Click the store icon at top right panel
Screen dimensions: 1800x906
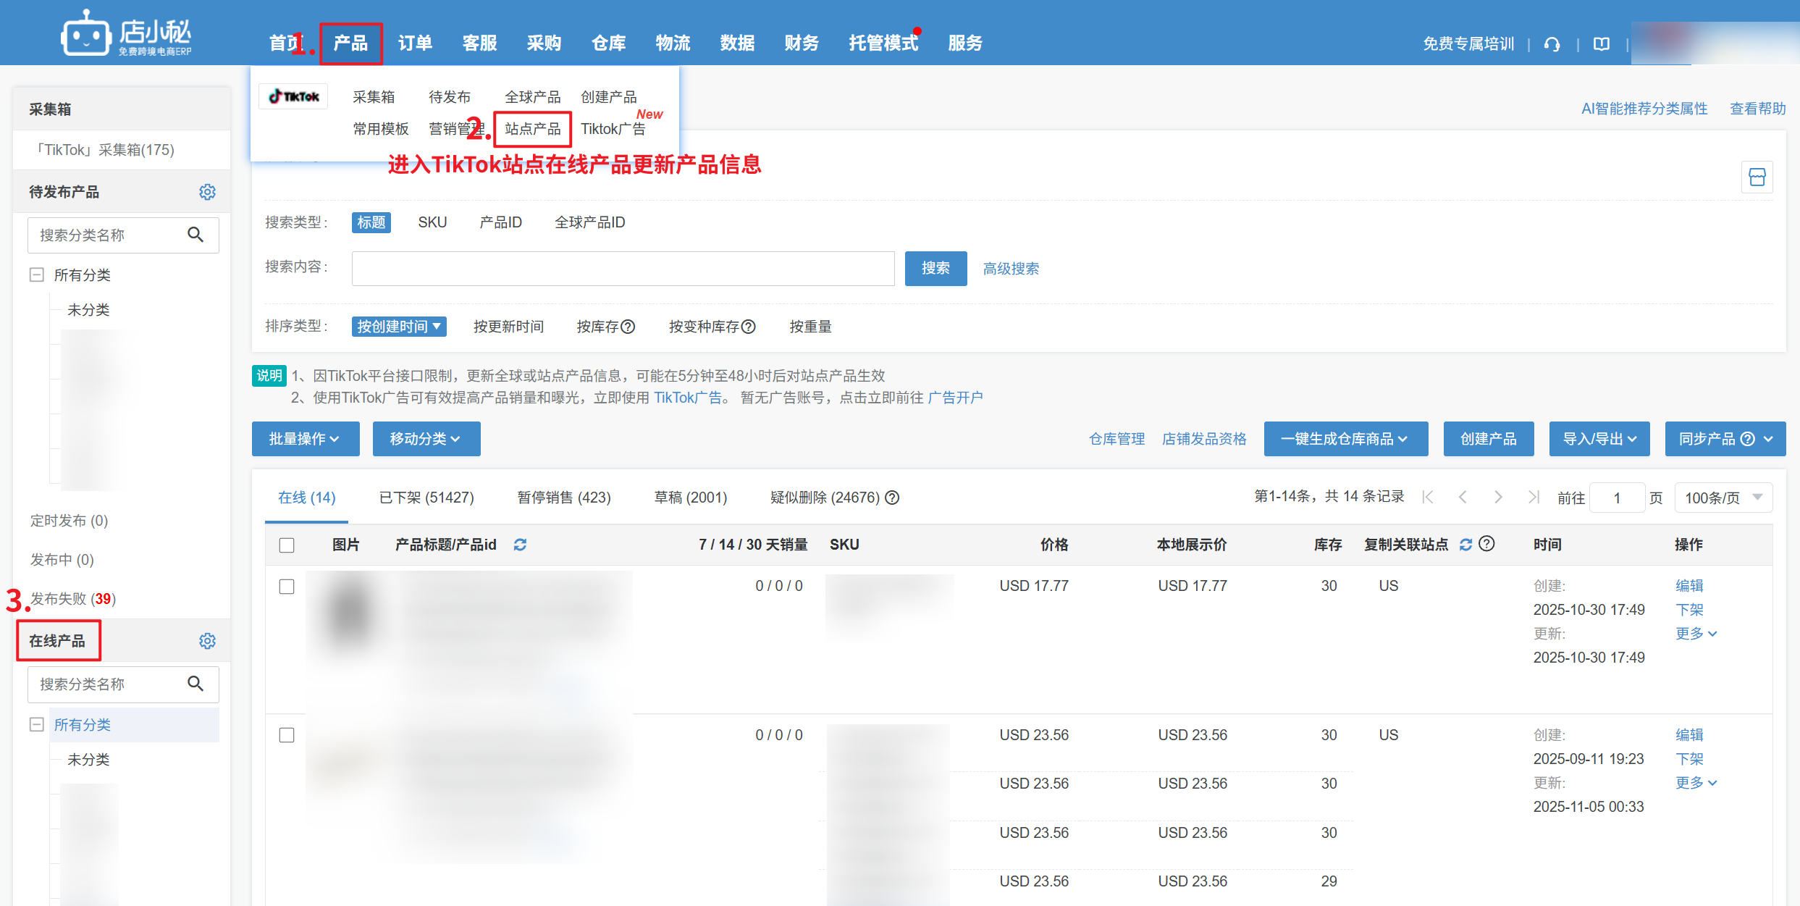tap(1757, 177)
